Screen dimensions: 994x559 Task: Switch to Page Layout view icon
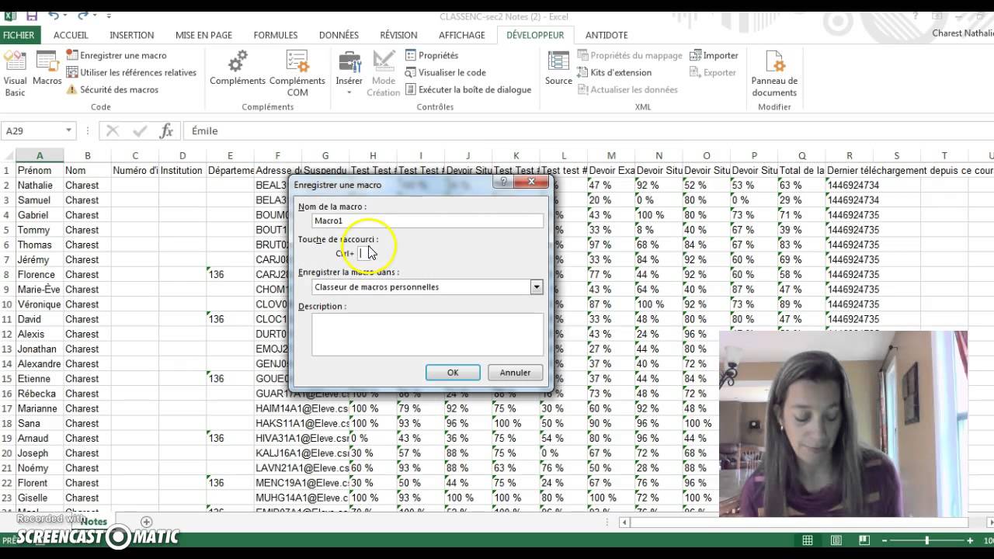coord(836,540)
